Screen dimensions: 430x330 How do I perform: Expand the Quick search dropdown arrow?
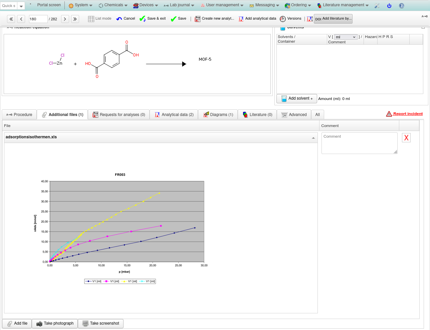(21, 6)
